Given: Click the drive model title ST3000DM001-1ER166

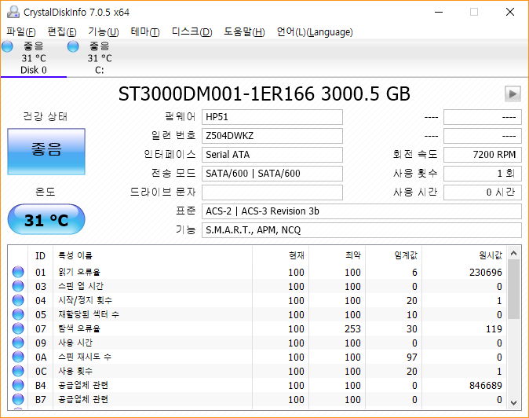Looking at the screenshot, I should tap(216, 93).
